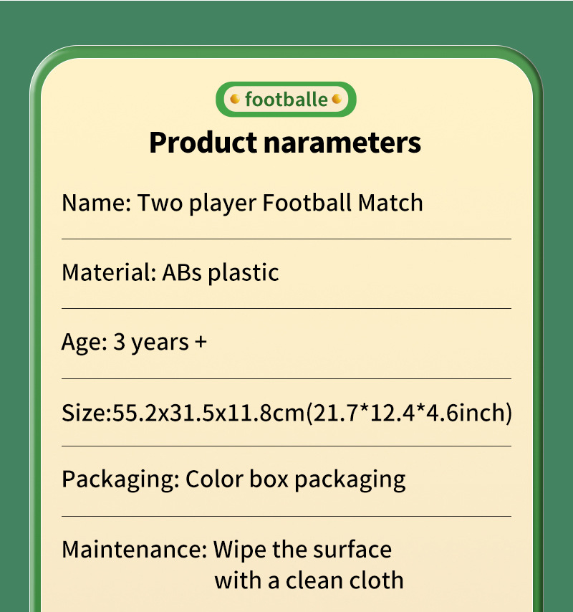Click the divider line below the Size row
The width and height of the screenshot is (573, 612).
coord(286,446)
